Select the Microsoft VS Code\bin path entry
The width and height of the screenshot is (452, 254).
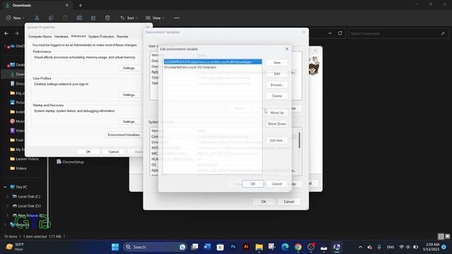[x=213, y=67]
